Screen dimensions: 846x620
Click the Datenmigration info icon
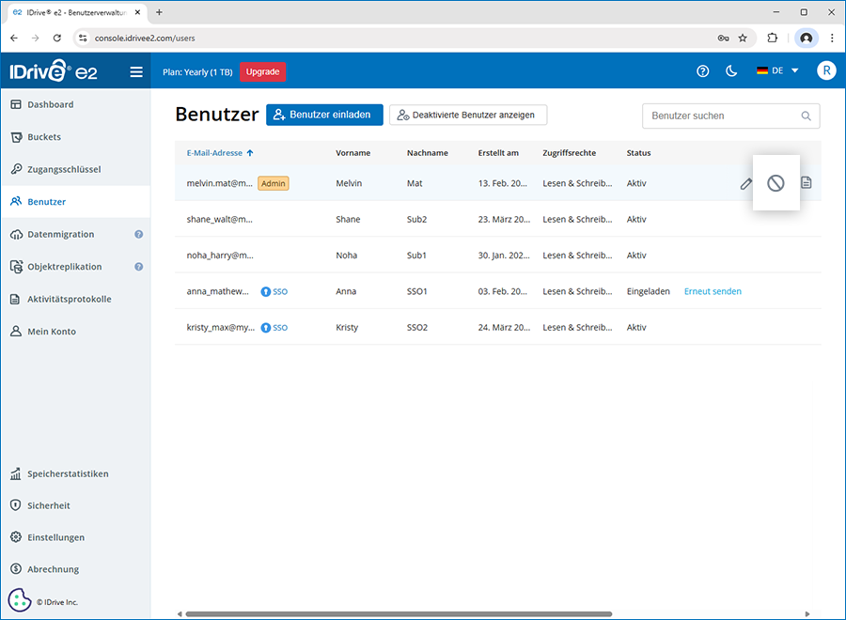click(138, 235)
